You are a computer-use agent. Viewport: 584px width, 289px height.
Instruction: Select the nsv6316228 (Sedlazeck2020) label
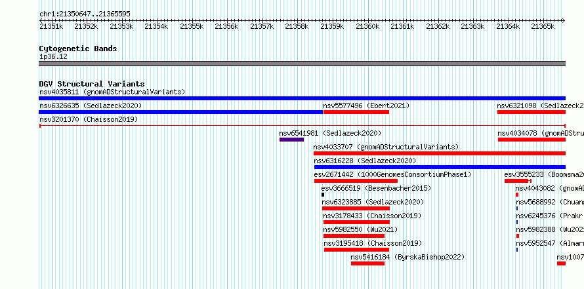[x=365, y=161]
